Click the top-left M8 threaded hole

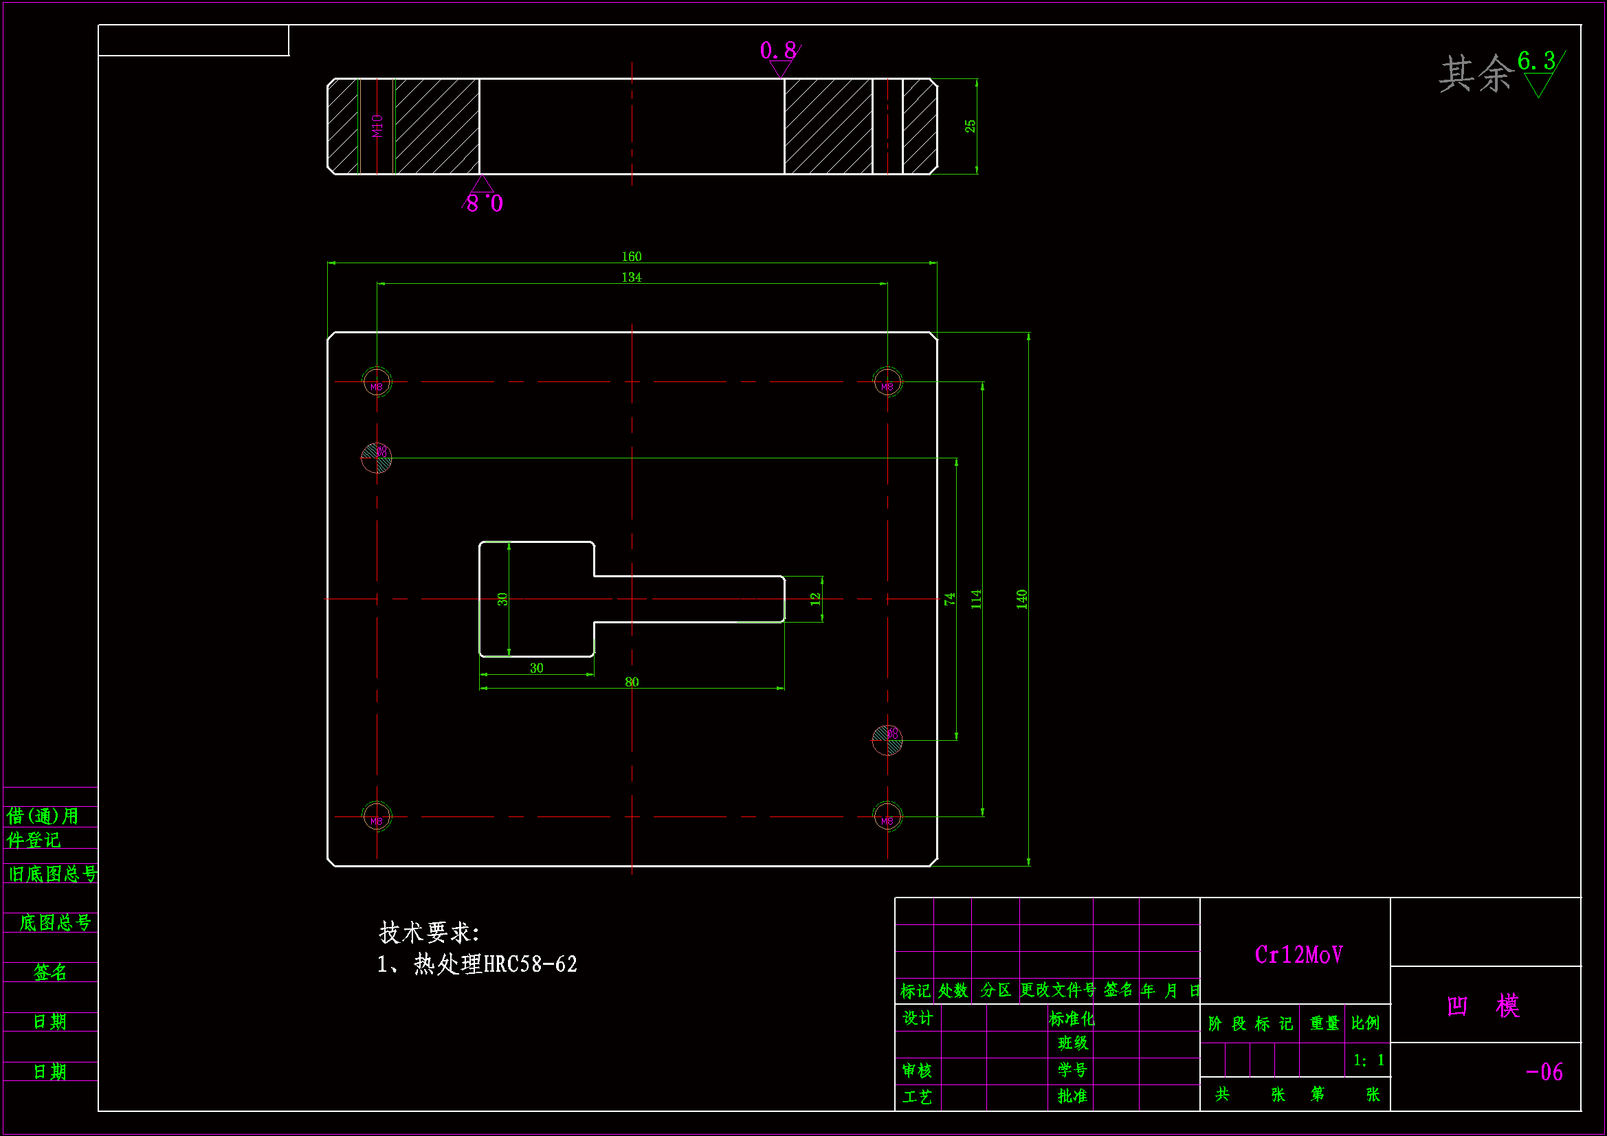(x=377, y=382)
